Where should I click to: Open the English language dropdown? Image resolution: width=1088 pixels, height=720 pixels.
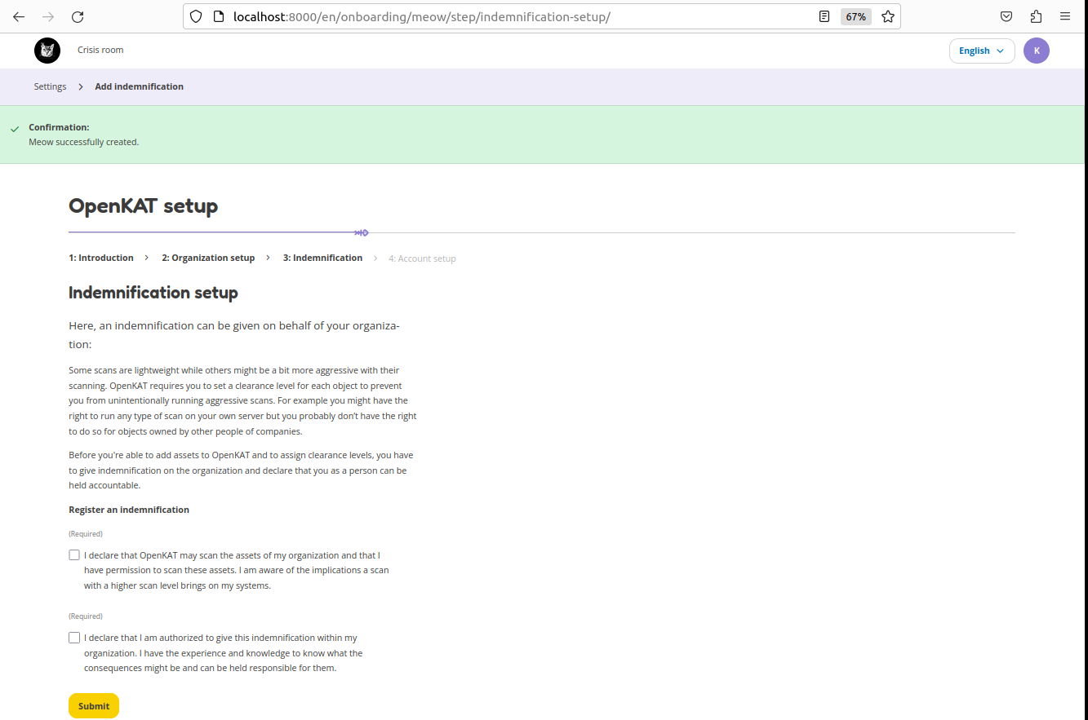coord(982,51)
